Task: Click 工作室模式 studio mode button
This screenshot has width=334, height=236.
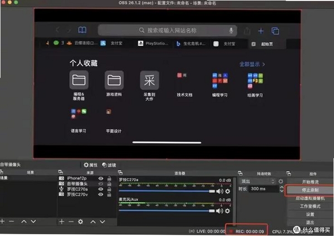Action: 310,206
